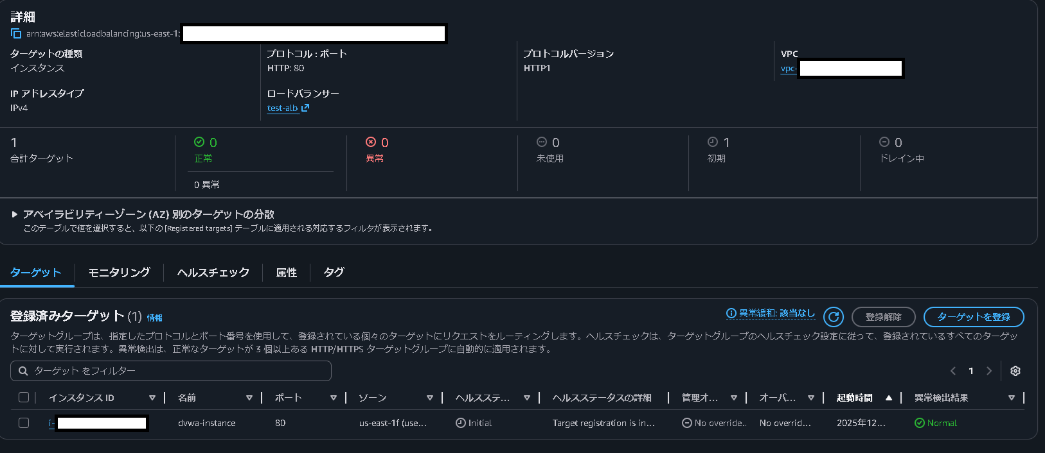1045x453 pixels.
Task: Click the anomaly mitigation info icon
Action: pos(731,313)
